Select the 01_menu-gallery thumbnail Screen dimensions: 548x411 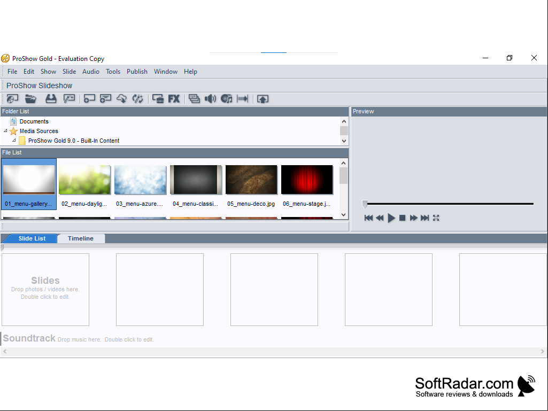click(29, 184)
